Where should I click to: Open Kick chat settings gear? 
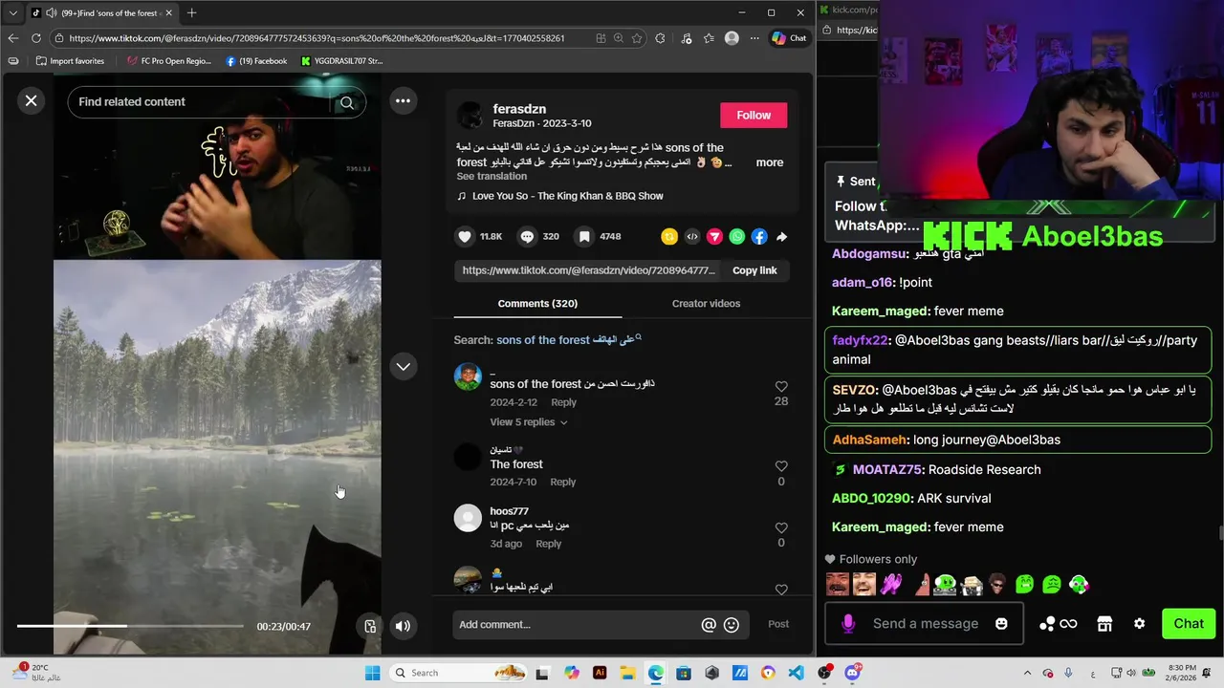point(1139,624)
